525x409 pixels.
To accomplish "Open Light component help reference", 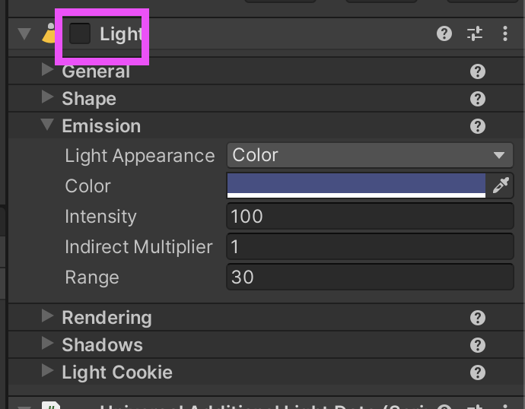I will 444,33.
